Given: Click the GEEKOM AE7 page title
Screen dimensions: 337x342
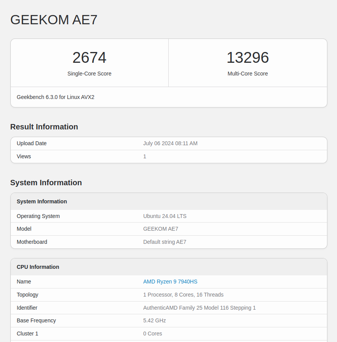Looking at the screenshot, I should [54, 20].
